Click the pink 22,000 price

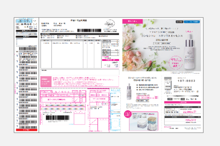pos(188,112)
